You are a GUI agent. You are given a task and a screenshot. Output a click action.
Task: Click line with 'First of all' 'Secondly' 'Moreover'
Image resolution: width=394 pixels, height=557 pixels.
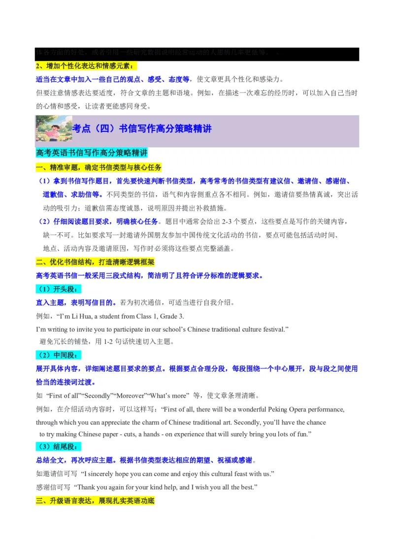pyautogui.click(x=149, y=396)
